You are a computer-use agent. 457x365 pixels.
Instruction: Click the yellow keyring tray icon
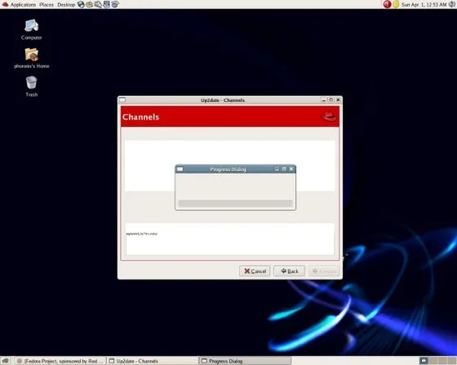coord(396,4)
